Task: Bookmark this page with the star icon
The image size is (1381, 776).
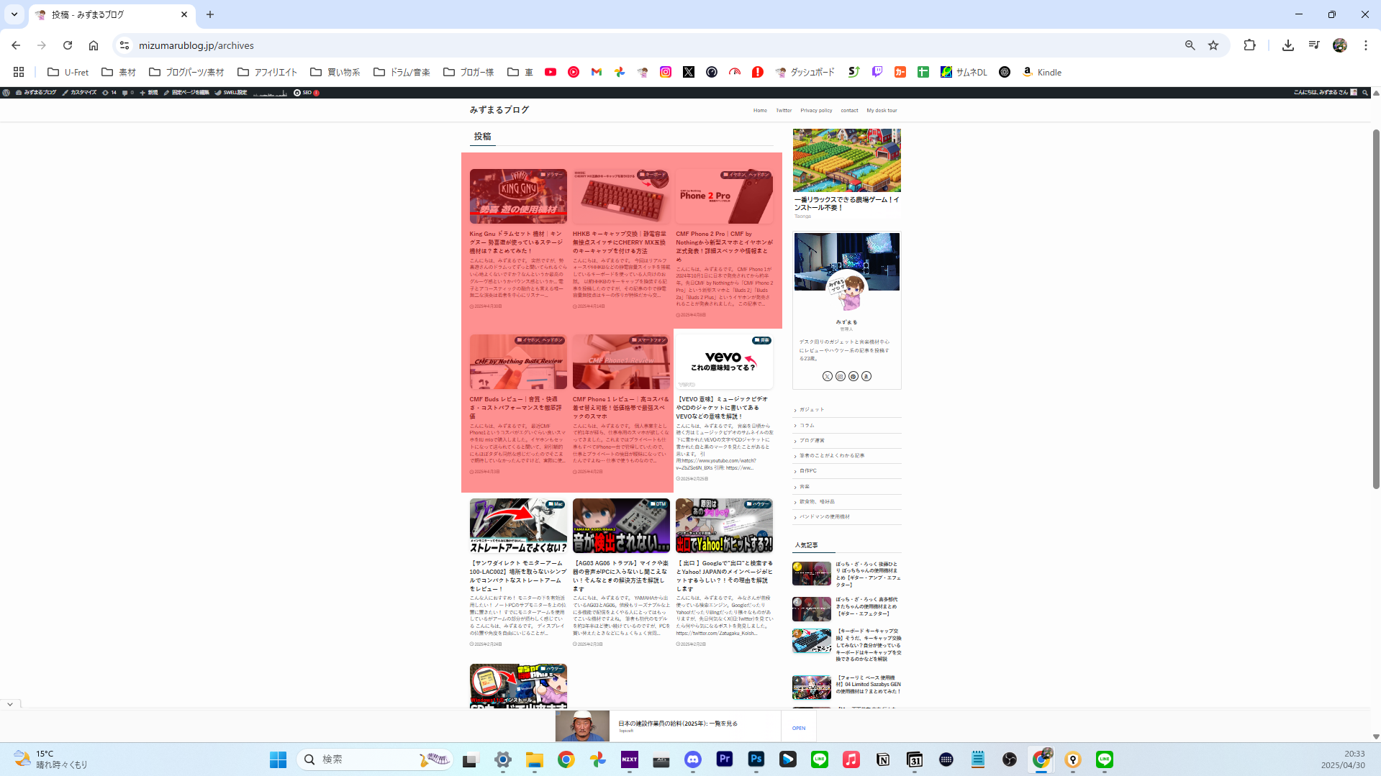Action: click(x=1213, y=45)
